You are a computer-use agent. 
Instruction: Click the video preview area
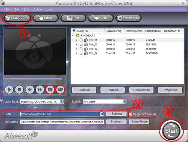(x=35, y=51)
